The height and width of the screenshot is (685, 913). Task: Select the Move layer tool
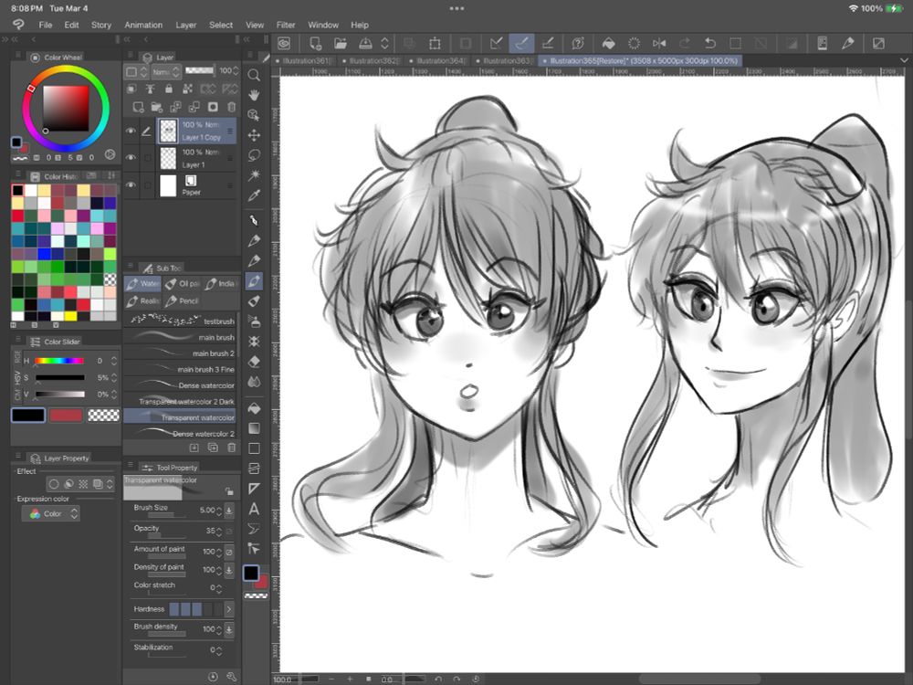[254, 135]
